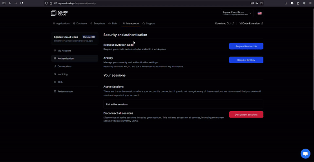Open the browser hamburger menu
This screenshot has height=162, width=314.
(x=310, y=3)
